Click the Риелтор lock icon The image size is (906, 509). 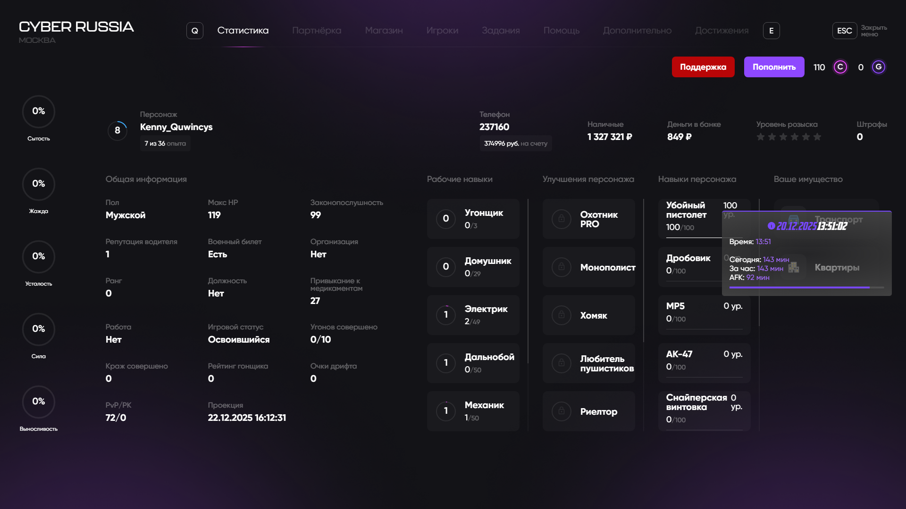tap(562, 411)
